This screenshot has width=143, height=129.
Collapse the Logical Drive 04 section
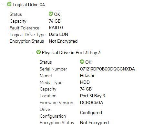(x=2, y=5)
